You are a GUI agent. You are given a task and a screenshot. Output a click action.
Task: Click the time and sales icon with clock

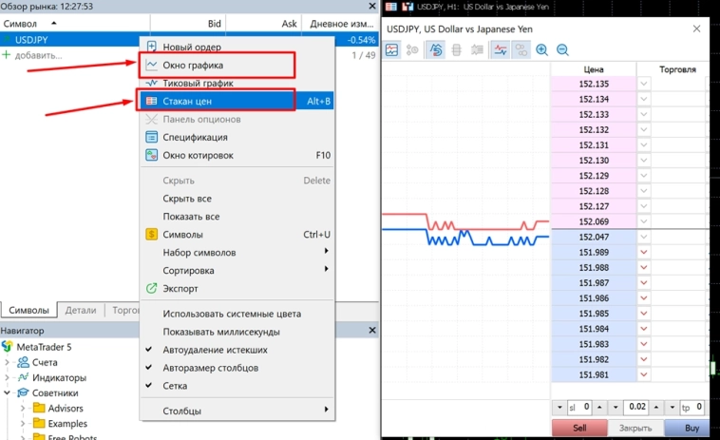412,49
